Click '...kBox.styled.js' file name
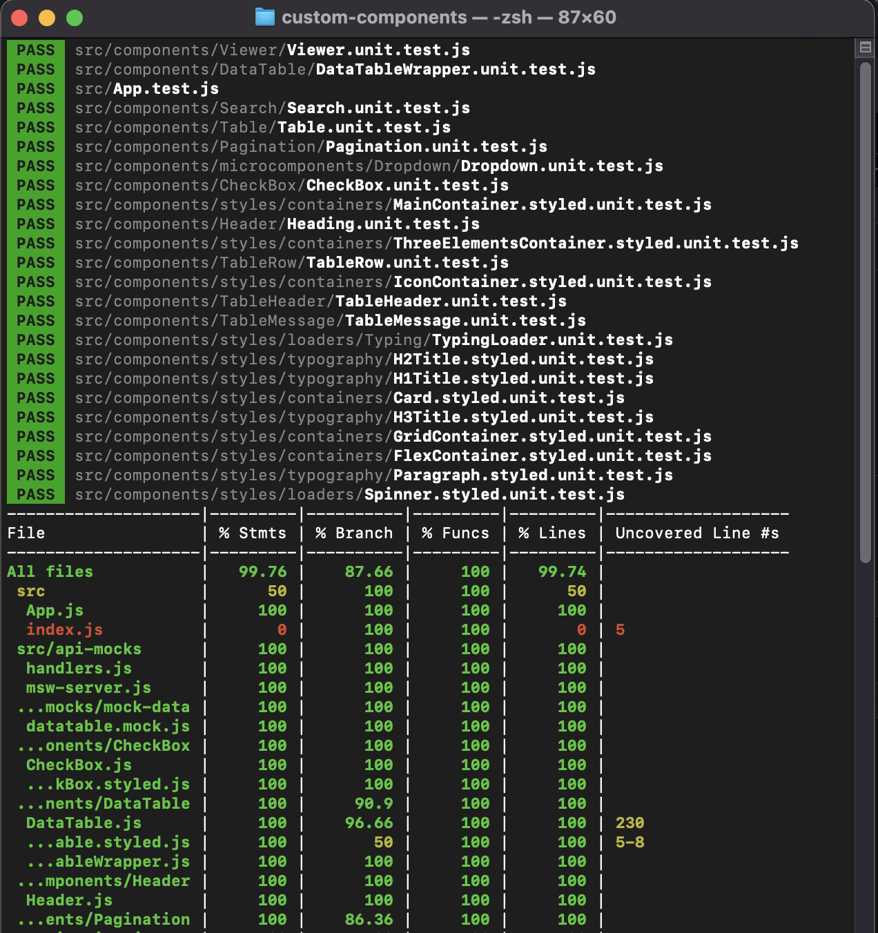 pos(108,785)
